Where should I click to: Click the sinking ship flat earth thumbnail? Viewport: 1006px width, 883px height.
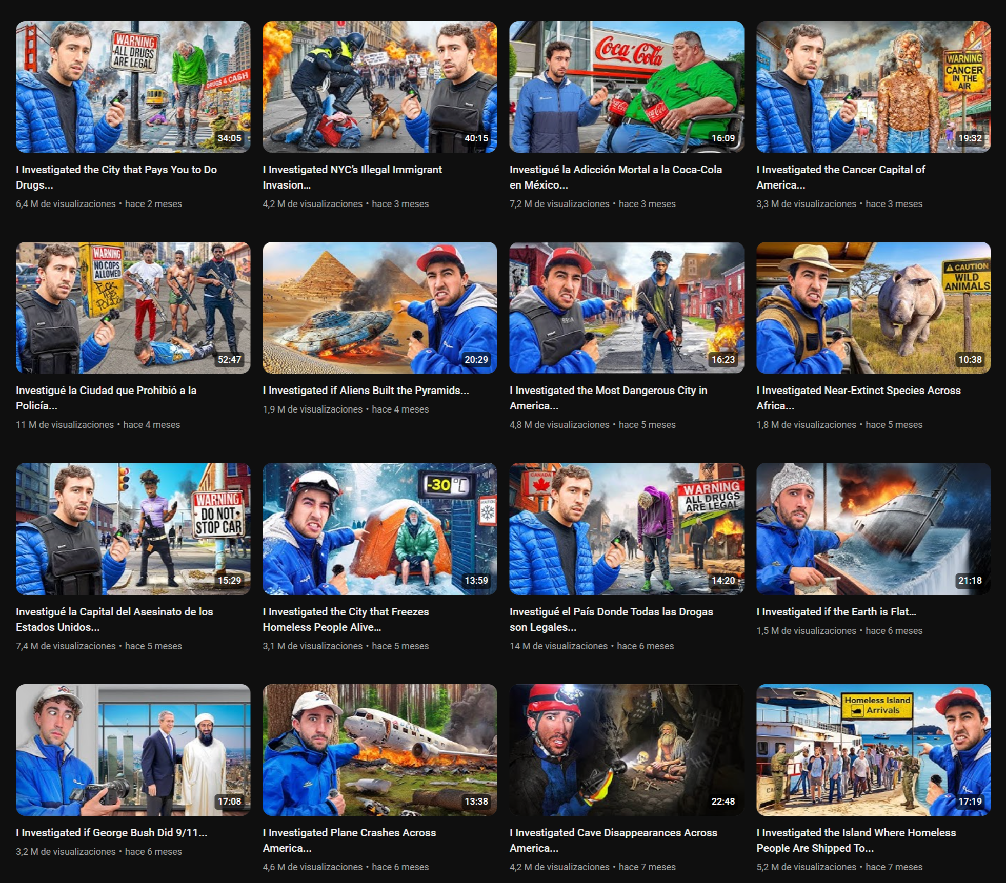tap(873, 528)
